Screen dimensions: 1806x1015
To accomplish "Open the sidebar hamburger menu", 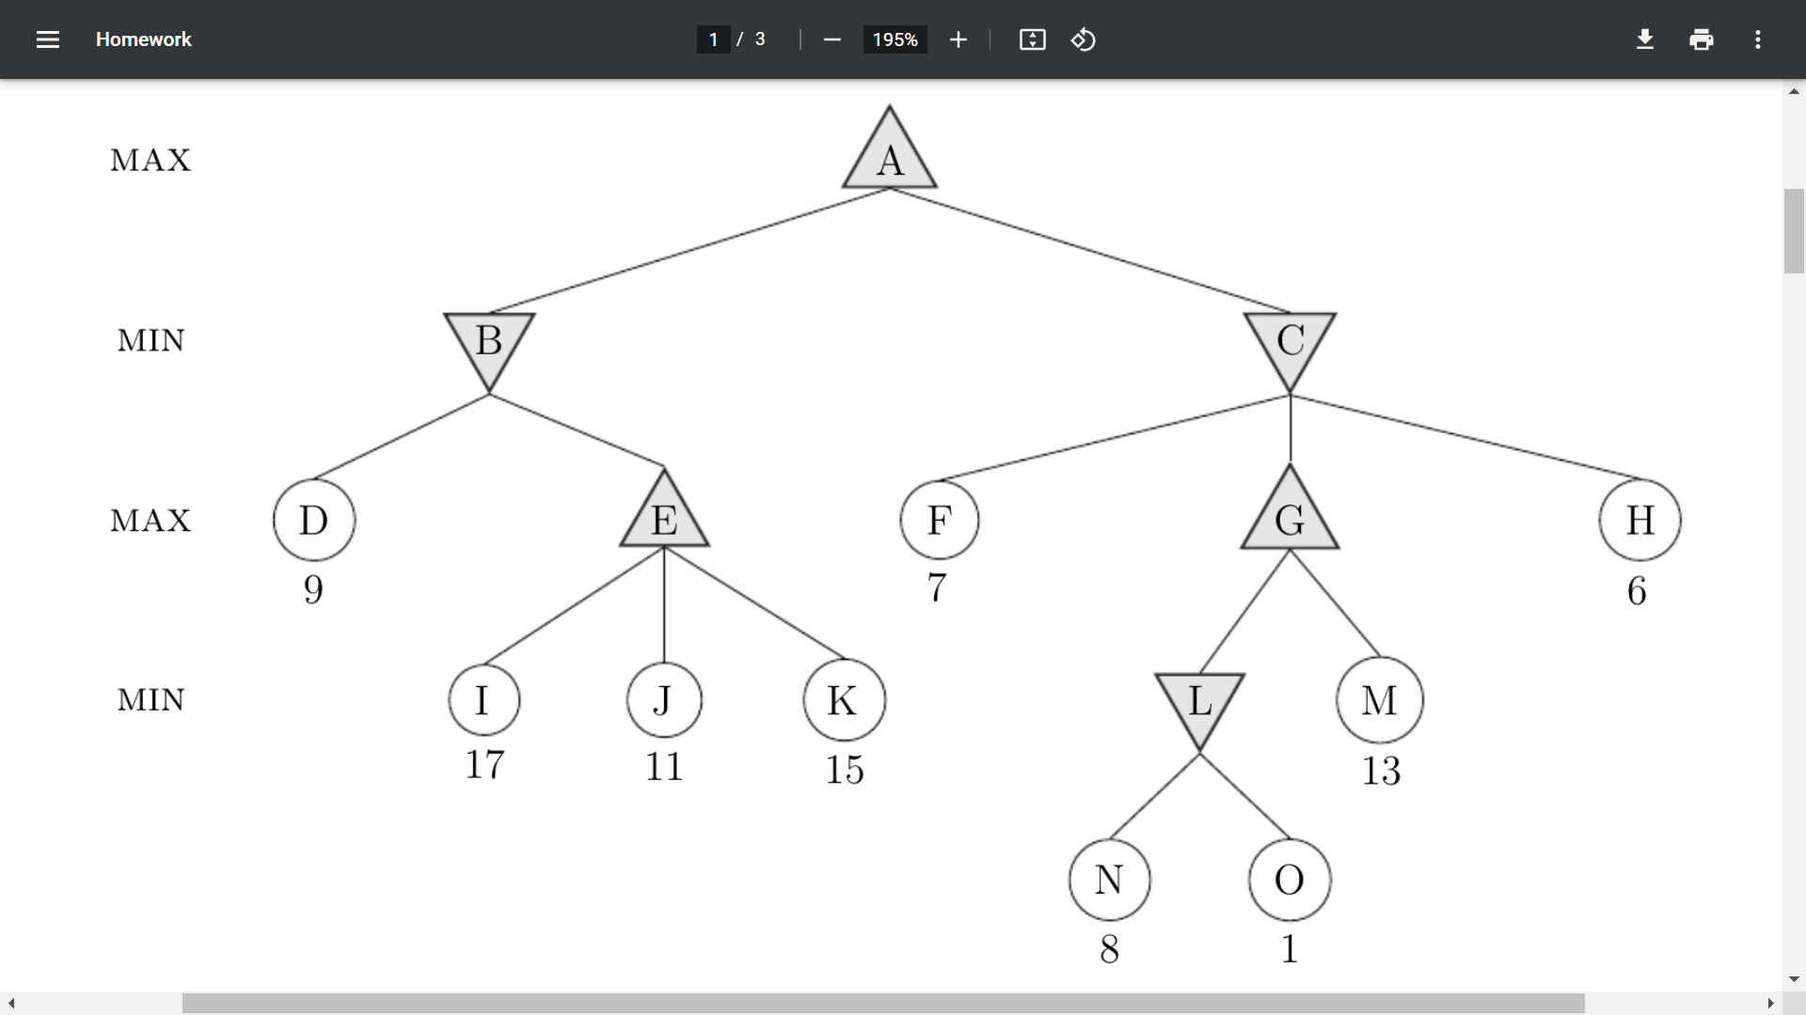I will pos(48,39).
